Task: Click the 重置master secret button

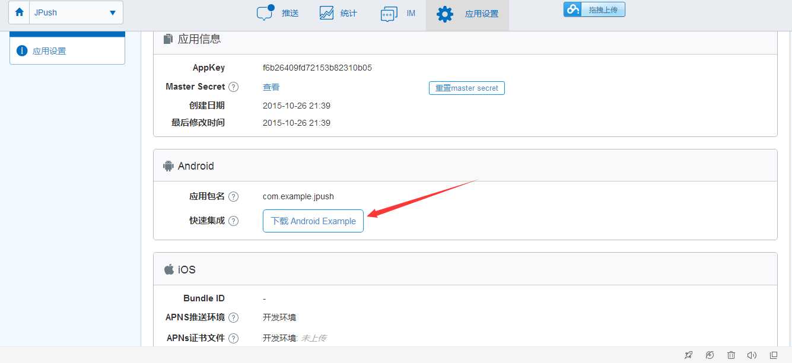Action: [467, 88]
